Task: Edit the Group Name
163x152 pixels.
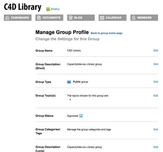Action: (156, 50)
